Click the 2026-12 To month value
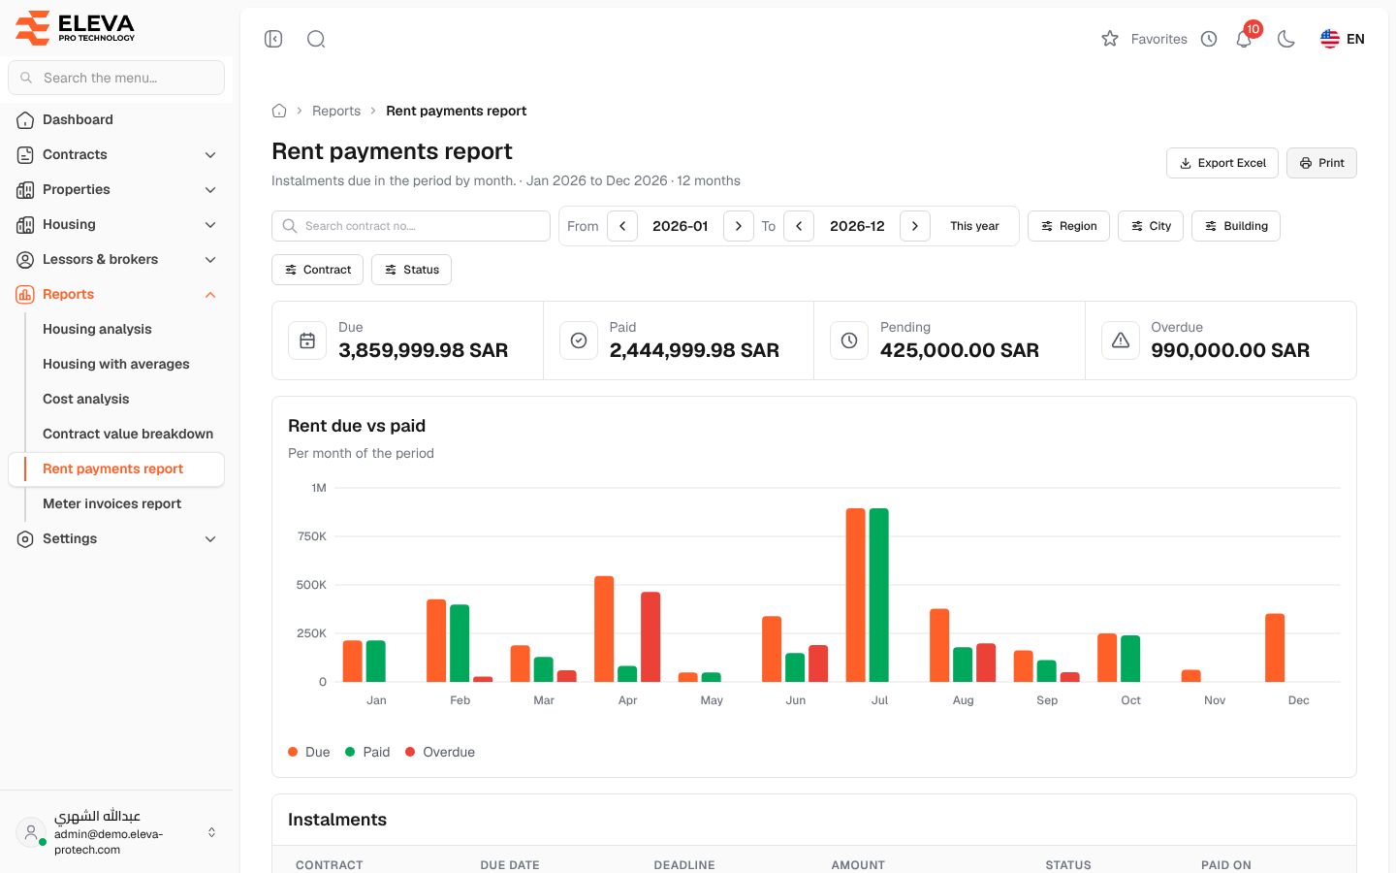 click(x=857, y=226)
